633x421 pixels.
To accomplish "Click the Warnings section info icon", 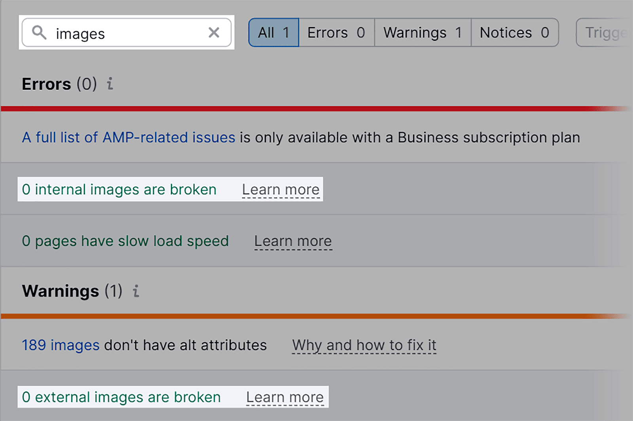I will click(x=136, y=291).
